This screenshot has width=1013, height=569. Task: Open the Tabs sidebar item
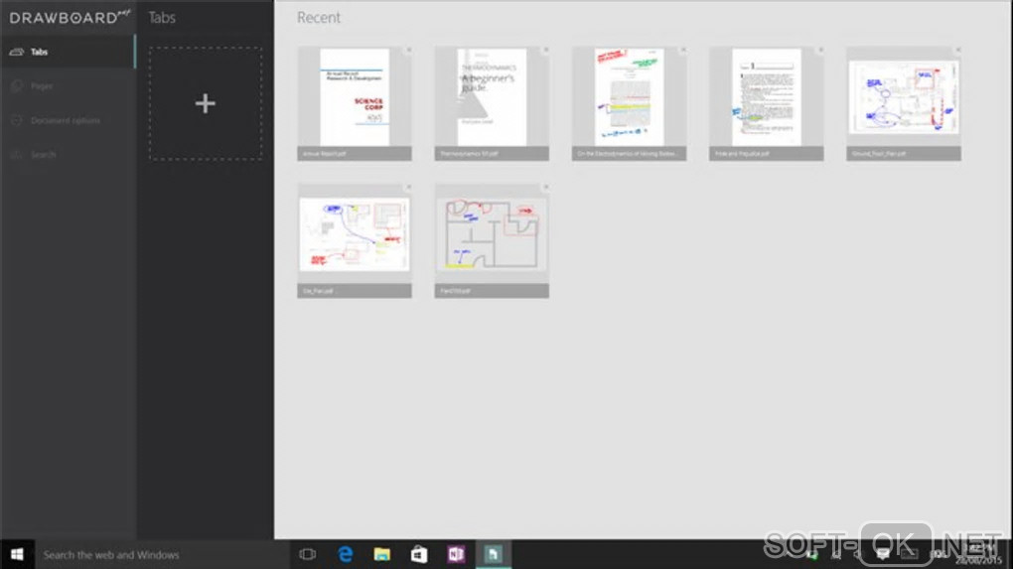(68, 52)
